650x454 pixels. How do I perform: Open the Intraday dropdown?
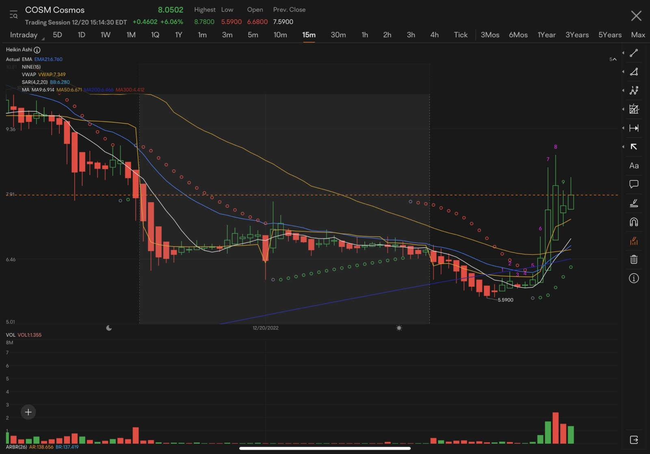27,35
